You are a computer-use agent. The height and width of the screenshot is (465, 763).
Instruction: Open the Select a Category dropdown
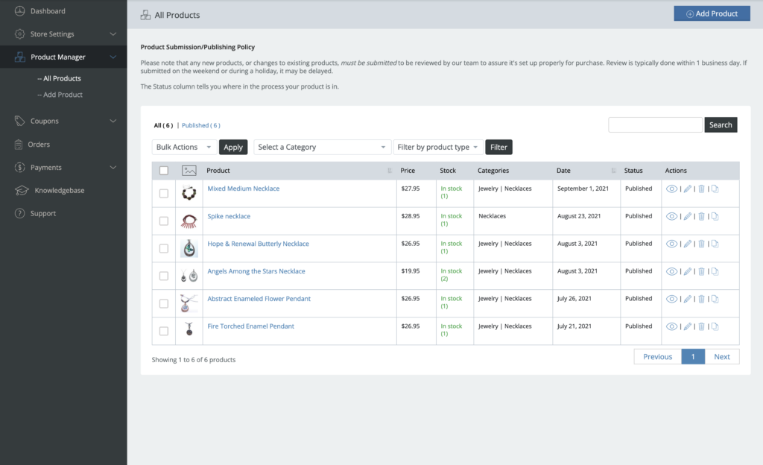[322, 148]
